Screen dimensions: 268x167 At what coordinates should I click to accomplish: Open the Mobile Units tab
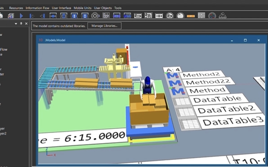click(82, 8)
